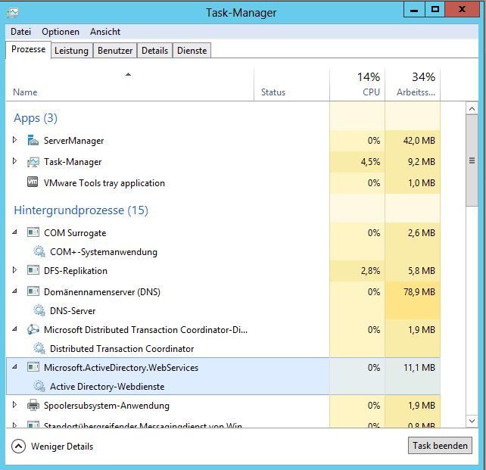This screenshot has height=470, width=486.
Task: Click the Weniger Details link
Action: tap(62, 447)
